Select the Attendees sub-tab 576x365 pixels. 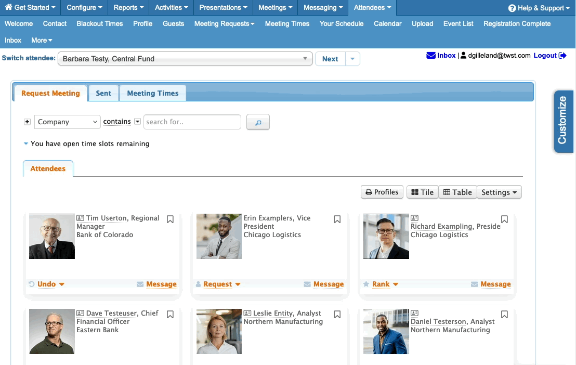pos(48,168)
